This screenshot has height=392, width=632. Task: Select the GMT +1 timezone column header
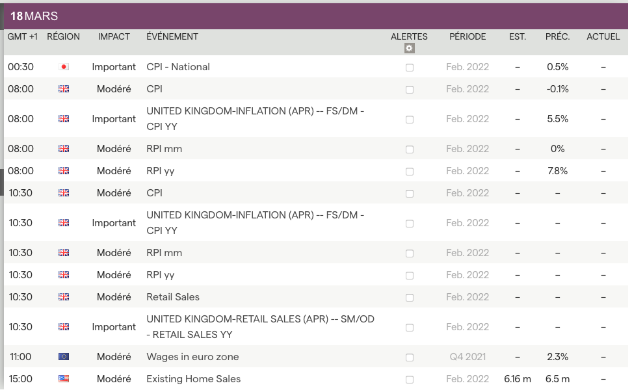[x=21, y=36]
